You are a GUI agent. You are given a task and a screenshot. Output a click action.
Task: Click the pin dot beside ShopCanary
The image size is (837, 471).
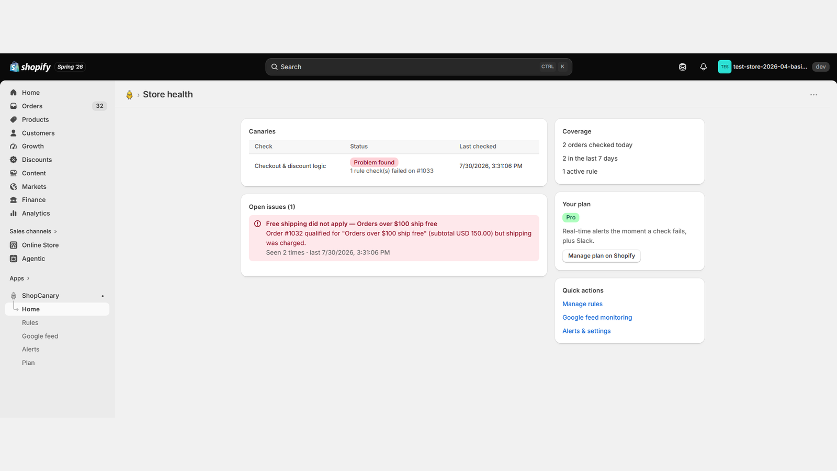tap(103, 296)
